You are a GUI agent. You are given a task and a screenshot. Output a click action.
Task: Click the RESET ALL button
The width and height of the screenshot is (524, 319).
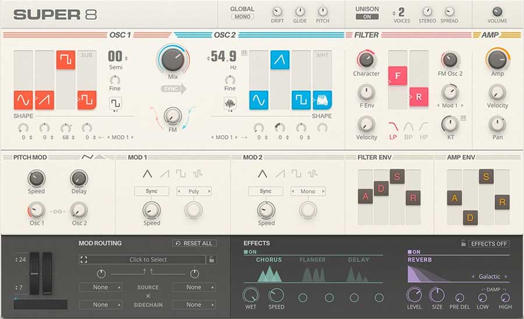point(194,243)
